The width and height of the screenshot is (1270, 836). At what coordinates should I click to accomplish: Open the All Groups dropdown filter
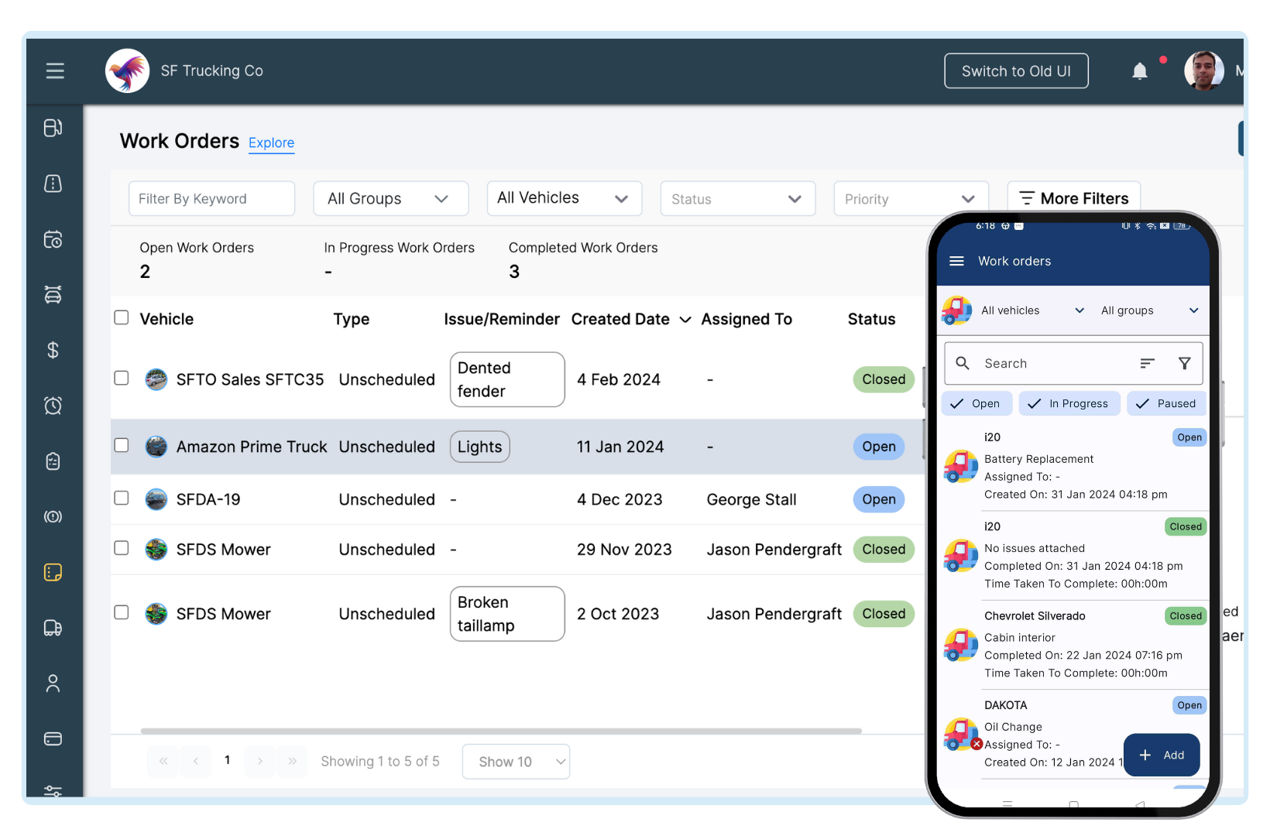(390, 198)
